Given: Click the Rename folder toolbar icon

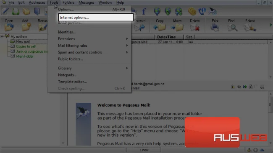Looking at the screenshot, I should (42, 25).
